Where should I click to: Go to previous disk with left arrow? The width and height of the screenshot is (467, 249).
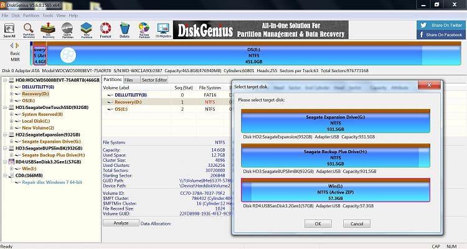click(12, 45)
